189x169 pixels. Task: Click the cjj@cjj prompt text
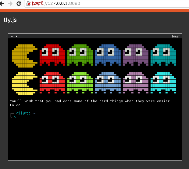click(x=23, y=113)
